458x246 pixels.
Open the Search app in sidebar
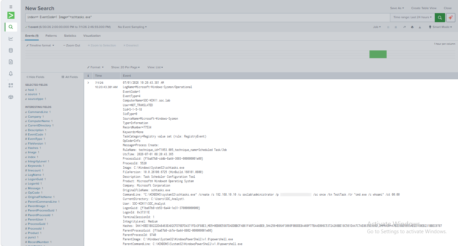coord(11,27)
